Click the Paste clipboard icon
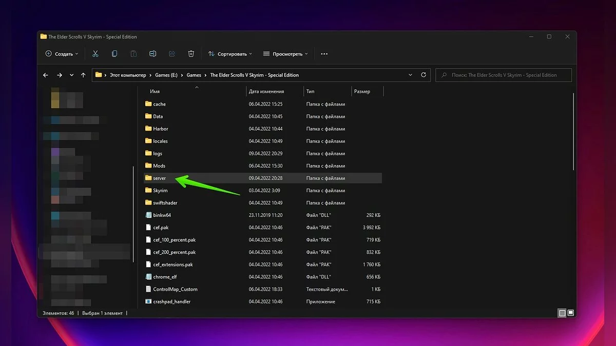The height and width of the screenshot is (346, 616). [x=133, y=54]
